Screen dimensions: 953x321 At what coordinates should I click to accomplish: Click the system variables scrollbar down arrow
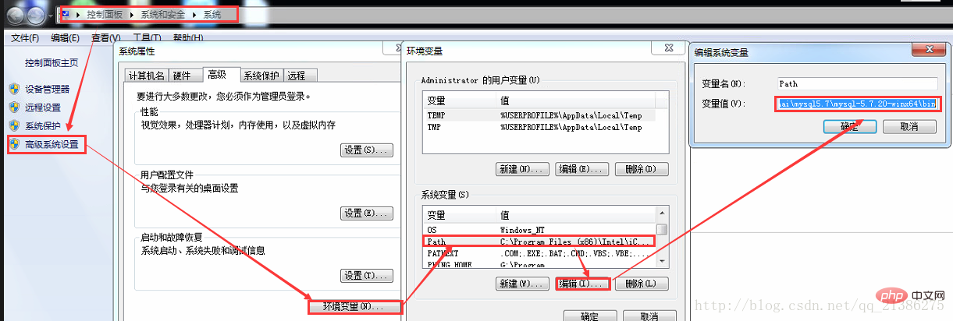[662, 262]
